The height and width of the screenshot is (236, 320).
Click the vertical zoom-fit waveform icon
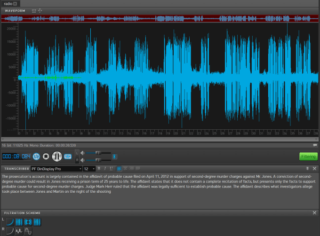pos(40,11)
